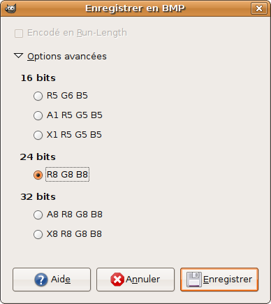Image resolution: width=271 pixels, height=304 pixels.
Task: Click the GIMP Wilber icon in title bar
Action: 10,8
